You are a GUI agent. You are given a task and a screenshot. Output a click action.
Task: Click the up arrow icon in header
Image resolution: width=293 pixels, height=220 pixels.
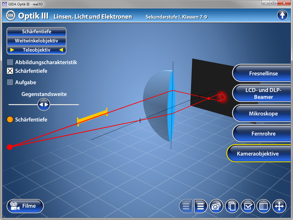(x=282, y=15)
